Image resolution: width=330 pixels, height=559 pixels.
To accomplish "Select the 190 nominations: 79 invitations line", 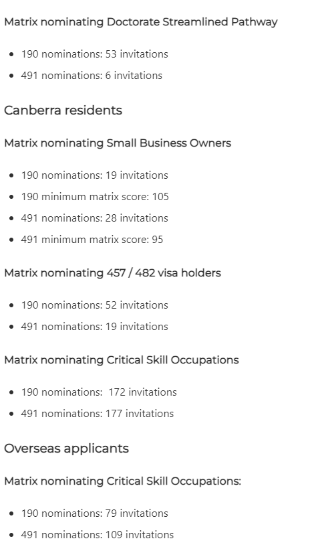I will pos(95,513).
